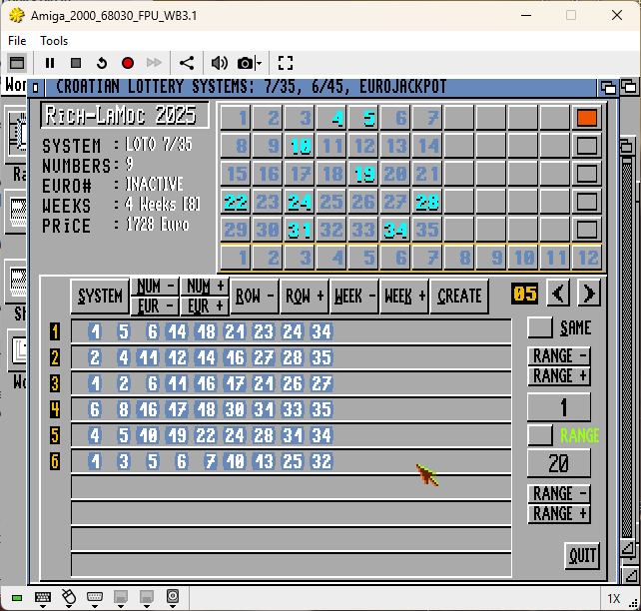Image resolution: width=641 pixels, height=611 pixels.
Task: Start recording with the red record icon
Action: pos(128,63)
